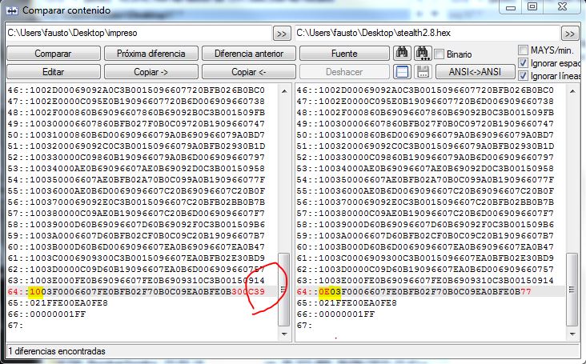Click the right pane scrollbar down arrow
586x364 pixels.
[x=572, y=334]
